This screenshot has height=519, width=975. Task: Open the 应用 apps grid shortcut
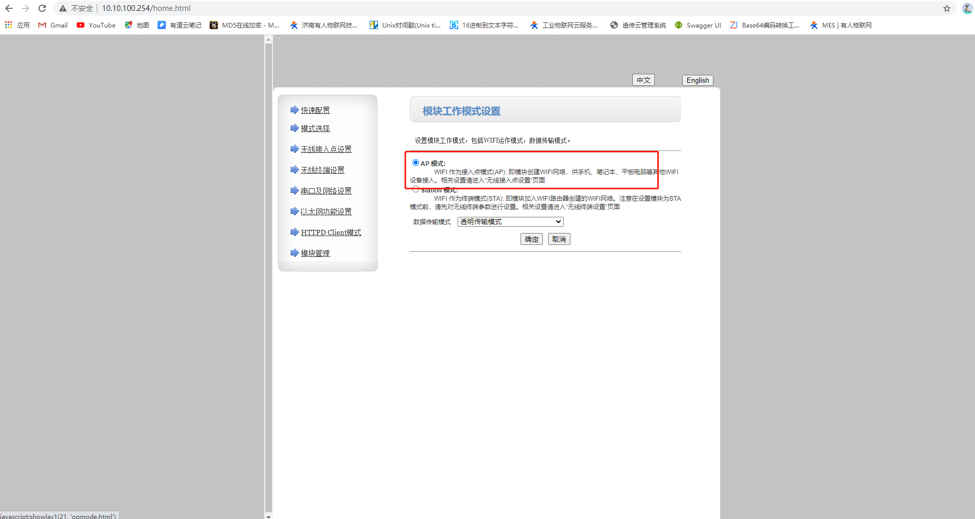pyautogui.click(x=17, y=25)
